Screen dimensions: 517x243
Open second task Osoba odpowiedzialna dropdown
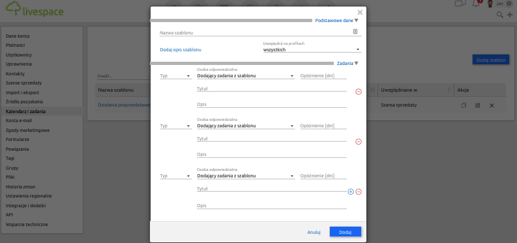pyautogui.click(x=246, y=126)
